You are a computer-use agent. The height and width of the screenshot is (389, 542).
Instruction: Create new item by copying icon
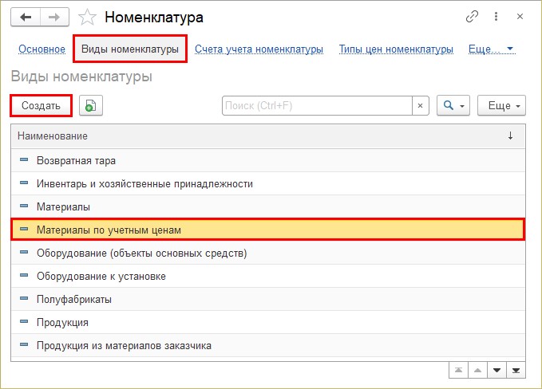90,105
